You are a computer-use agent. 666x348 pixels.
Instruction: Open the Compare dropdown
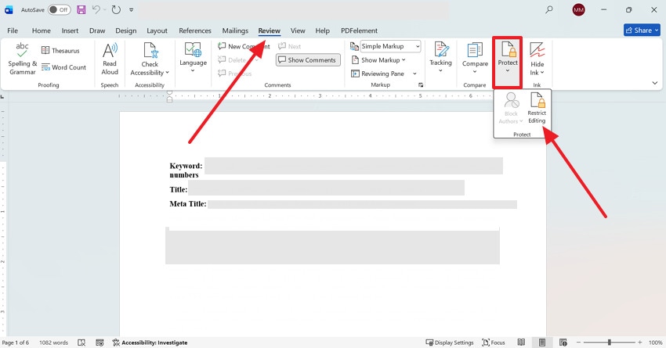pyautogui.click(x=475, y=59)
